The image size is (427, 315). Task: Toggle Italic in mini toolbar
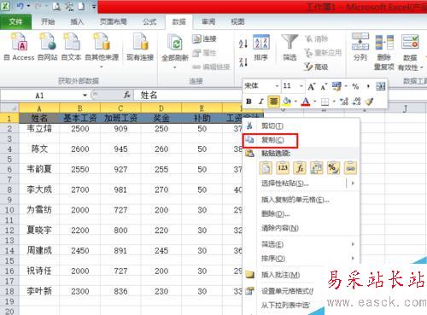point(260,102)
